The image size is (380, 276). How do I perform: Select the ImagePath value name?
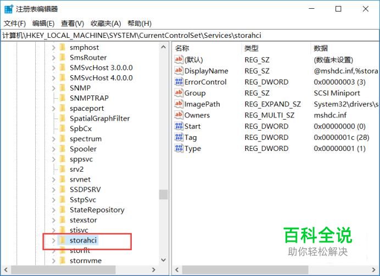pyautogui.click(x=202, y=104)
